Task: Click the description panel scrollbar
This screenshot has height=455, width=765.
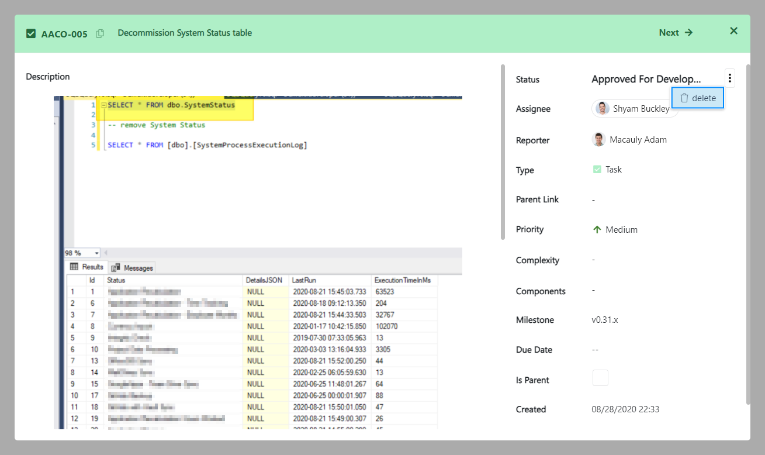Action: point(503,152)
